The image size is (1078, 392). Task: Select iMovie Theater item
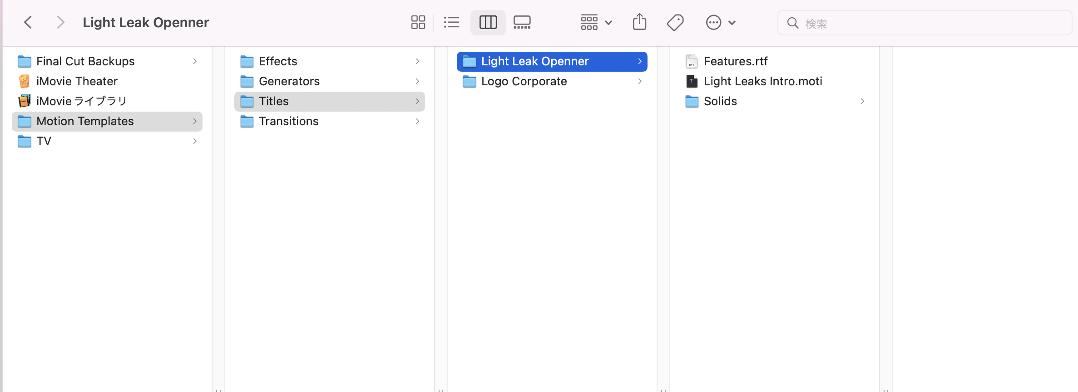tap(107, 81)
